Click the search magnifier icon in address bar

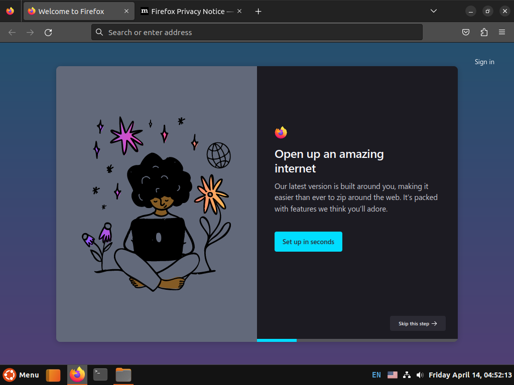[99, 32]
